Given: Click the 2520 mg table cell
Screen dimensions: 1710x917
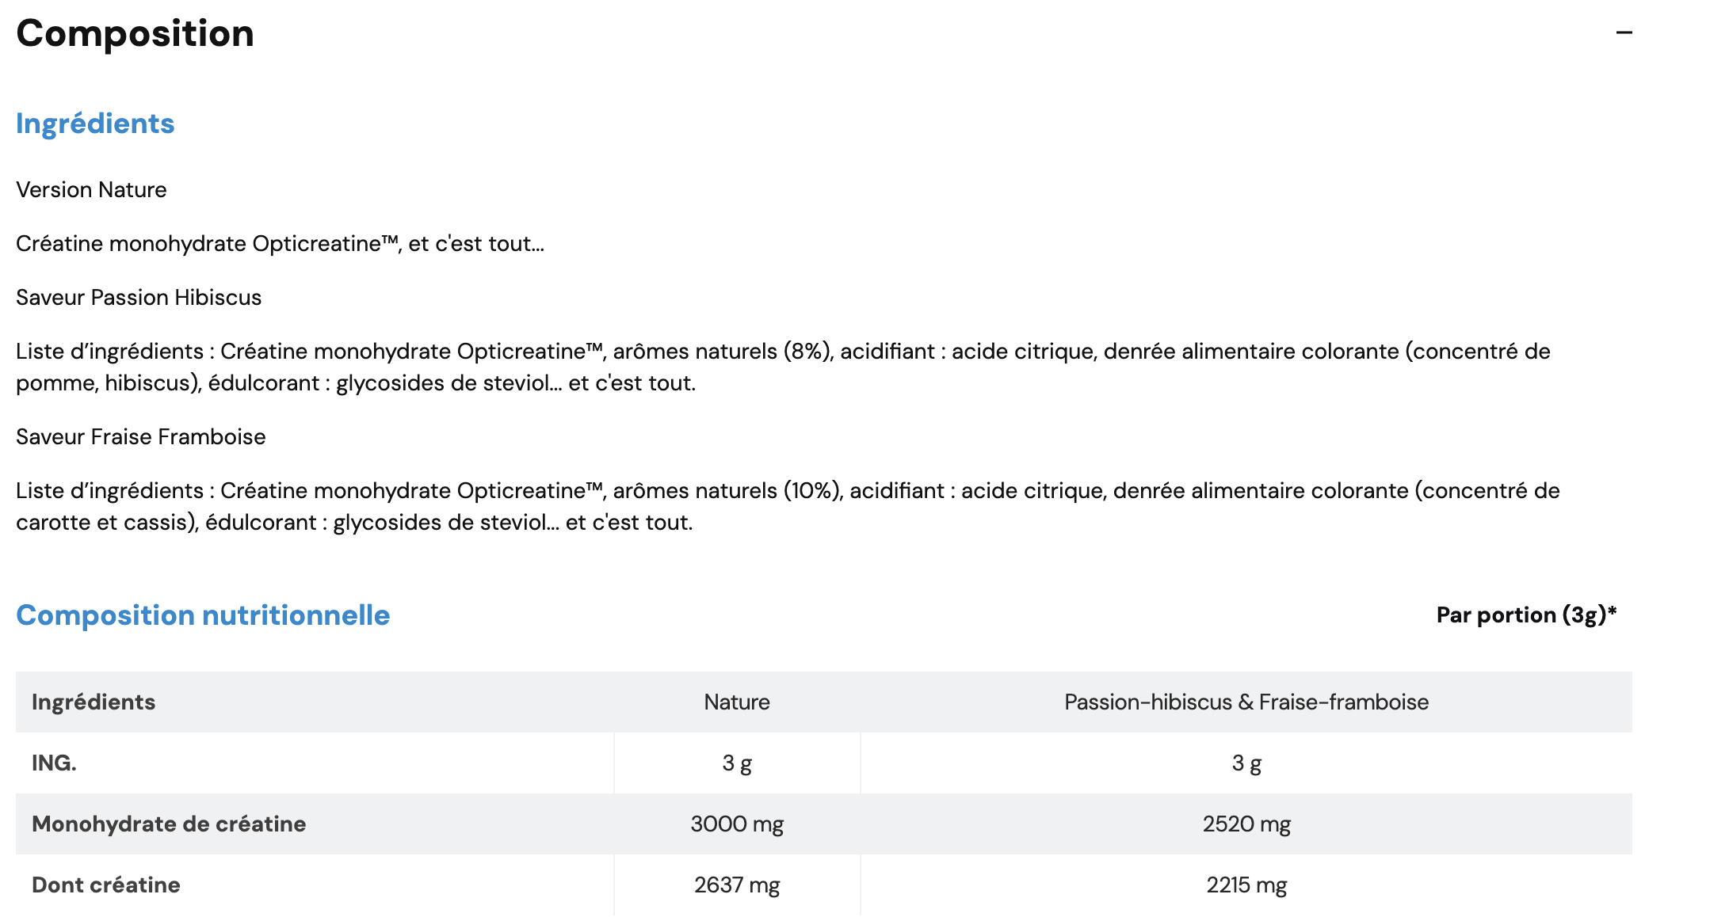Looking at the screenshot, I should point(1246,824).
